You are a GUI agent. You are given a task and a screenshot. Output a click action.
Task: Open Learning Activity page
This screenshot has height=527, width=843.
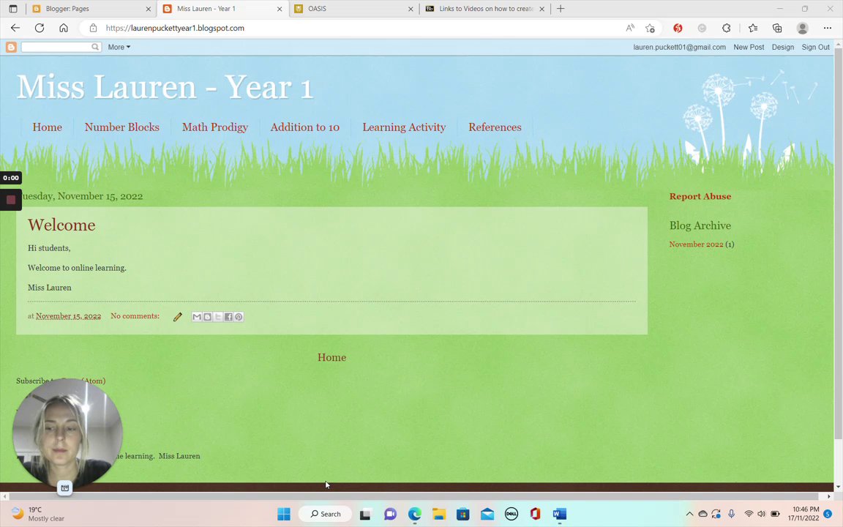(x=404, y=127)
